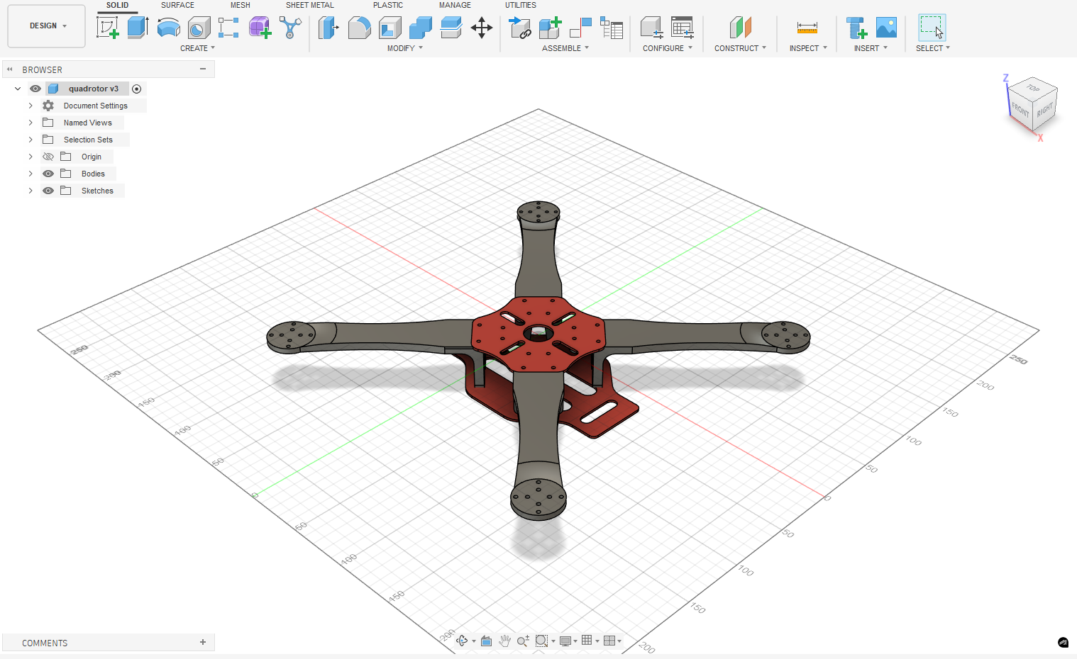Toggle visibility of quadrotor v3 component

[35, 89]
